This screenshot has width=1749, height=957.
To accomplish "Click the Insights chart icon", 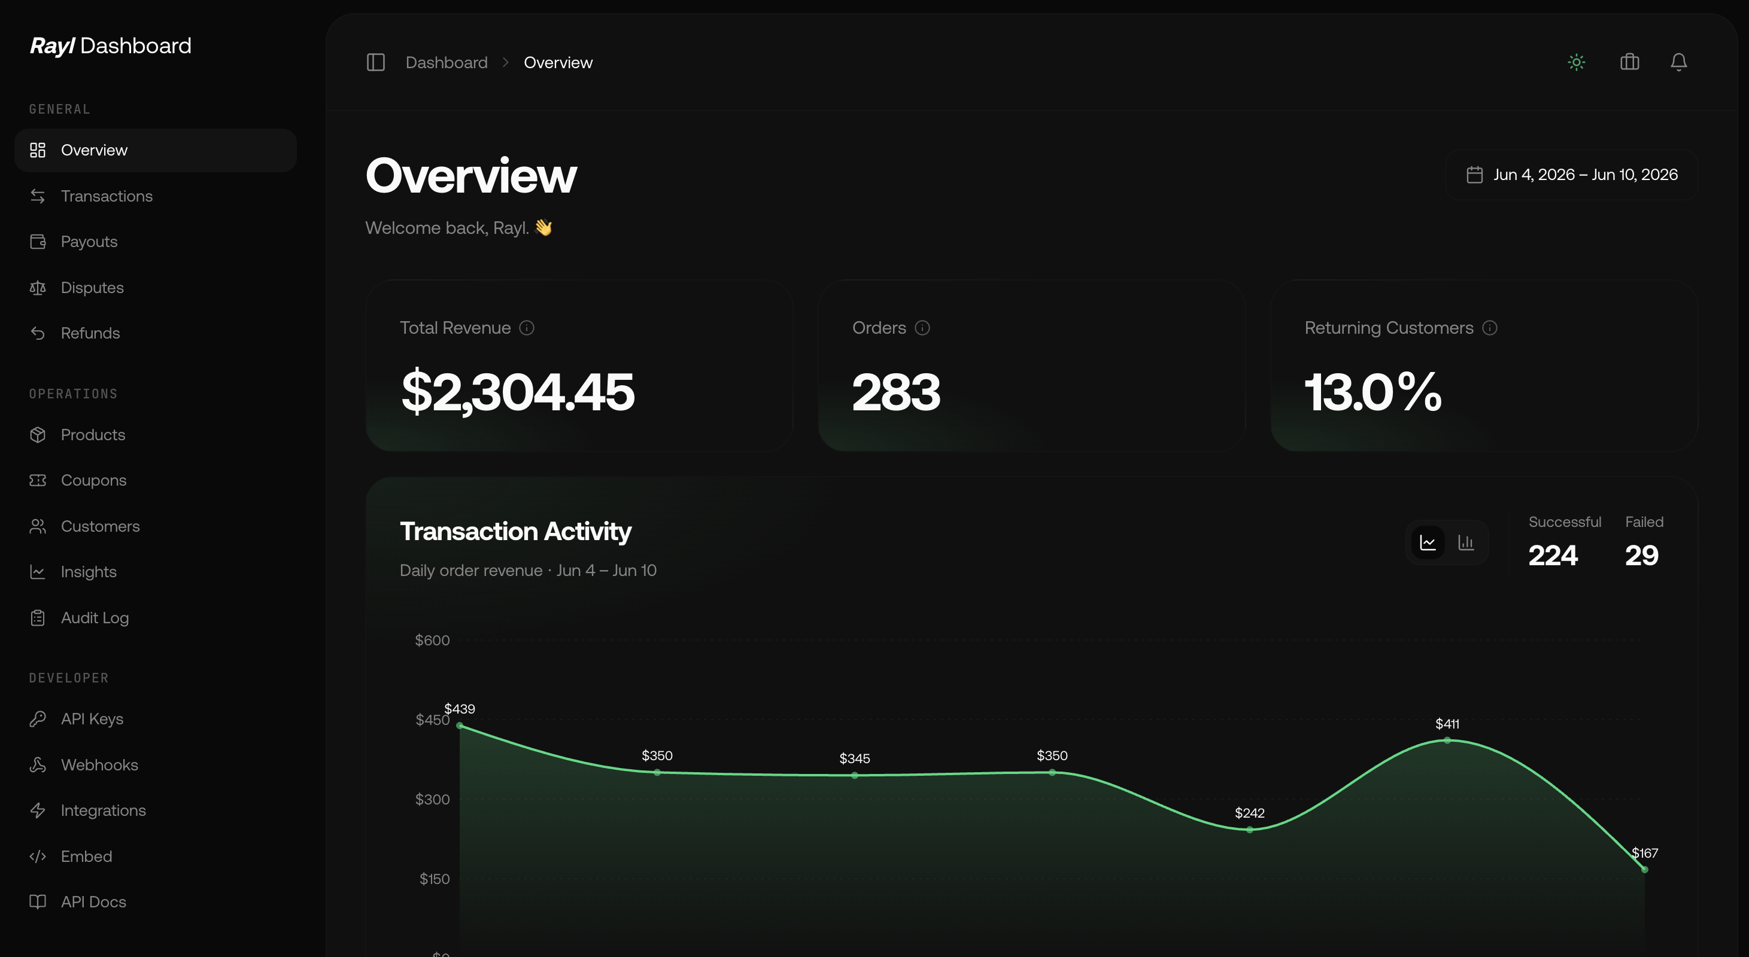I will click(38, 572).
